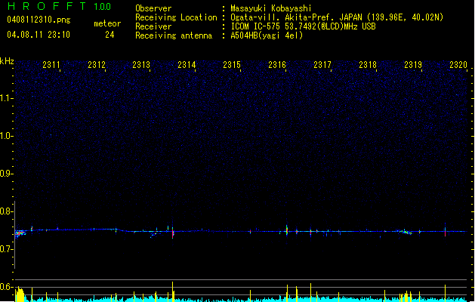
Task: Click the meteor count value 24
Action: [109, 35]
